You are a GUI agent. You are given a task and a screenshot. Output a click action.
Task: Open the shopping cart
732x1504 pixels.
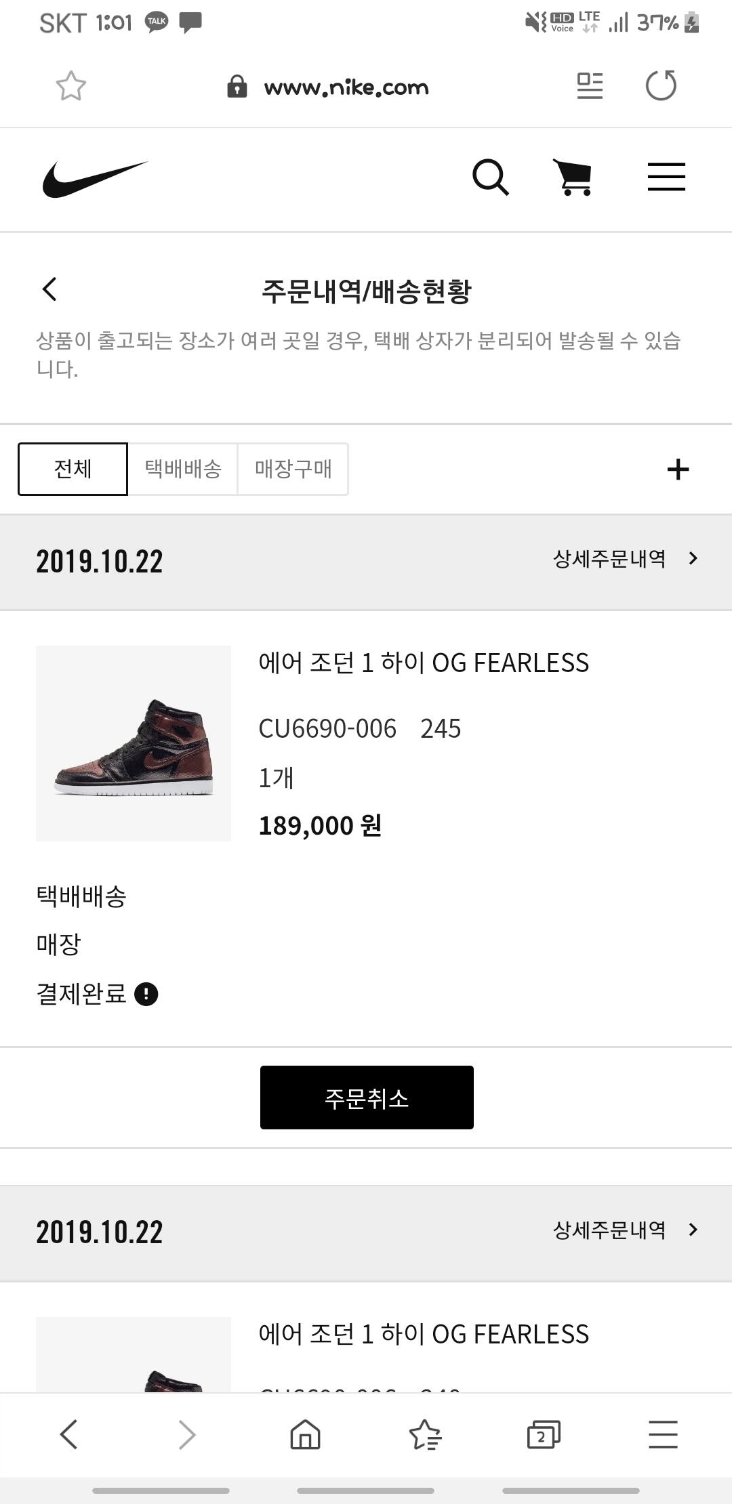point(573,177)
